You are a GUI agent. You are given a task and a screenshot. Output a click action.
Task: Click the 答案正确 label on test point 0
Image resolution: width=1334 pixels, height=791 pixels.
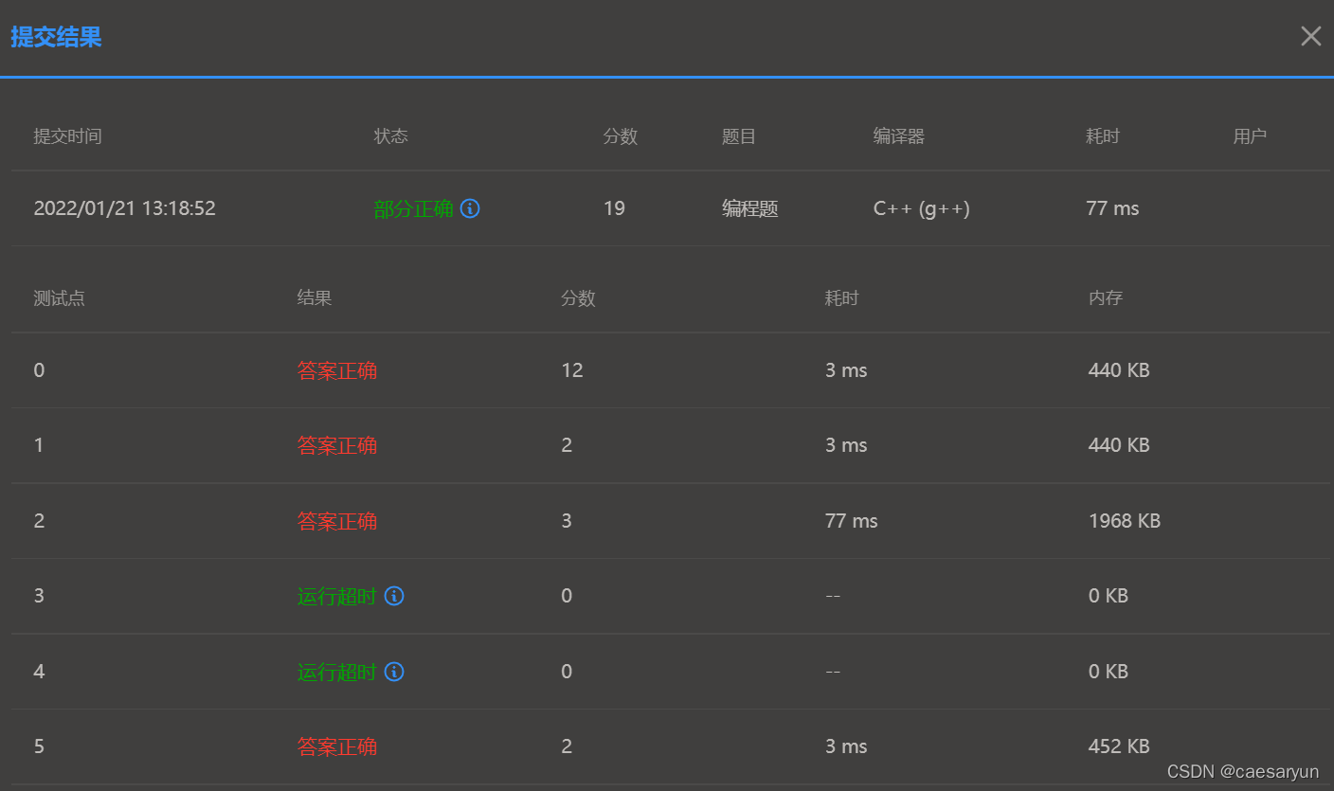tap(337, 369)
